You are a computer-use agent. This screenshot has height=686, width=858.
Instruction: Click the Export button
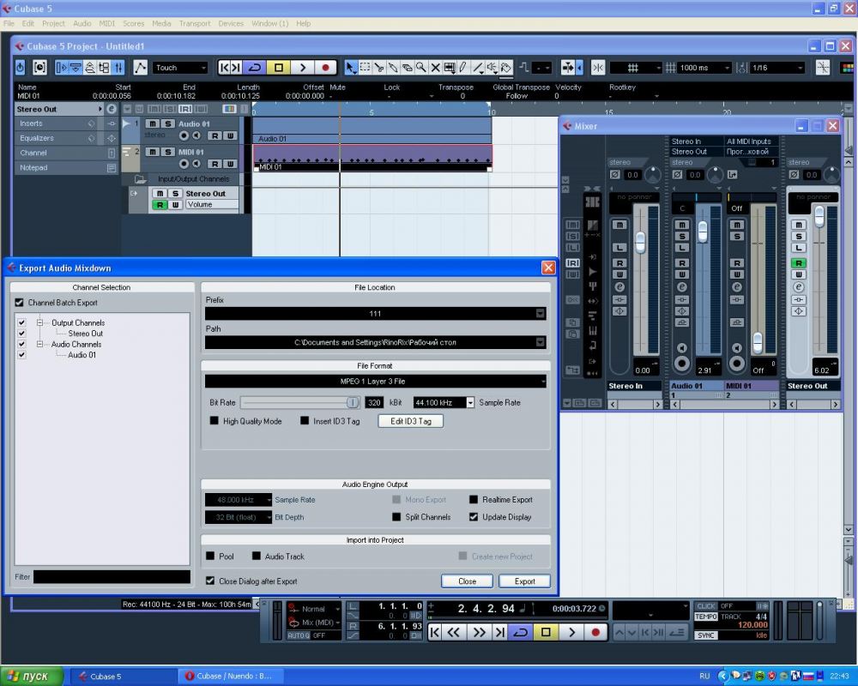click(x=524, y=581)
